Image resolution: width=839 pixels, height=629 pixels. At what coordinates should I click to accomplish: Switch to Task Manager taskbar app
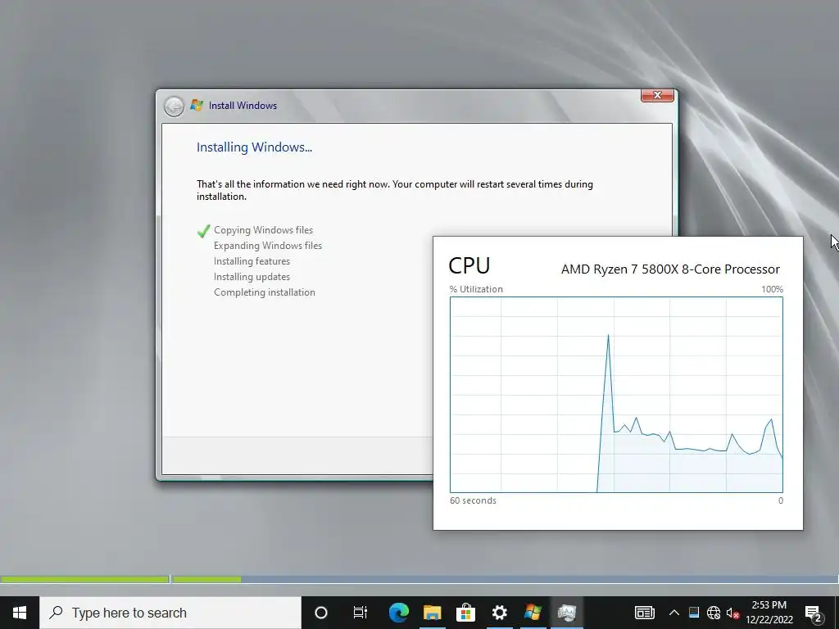tap(567, 613)
